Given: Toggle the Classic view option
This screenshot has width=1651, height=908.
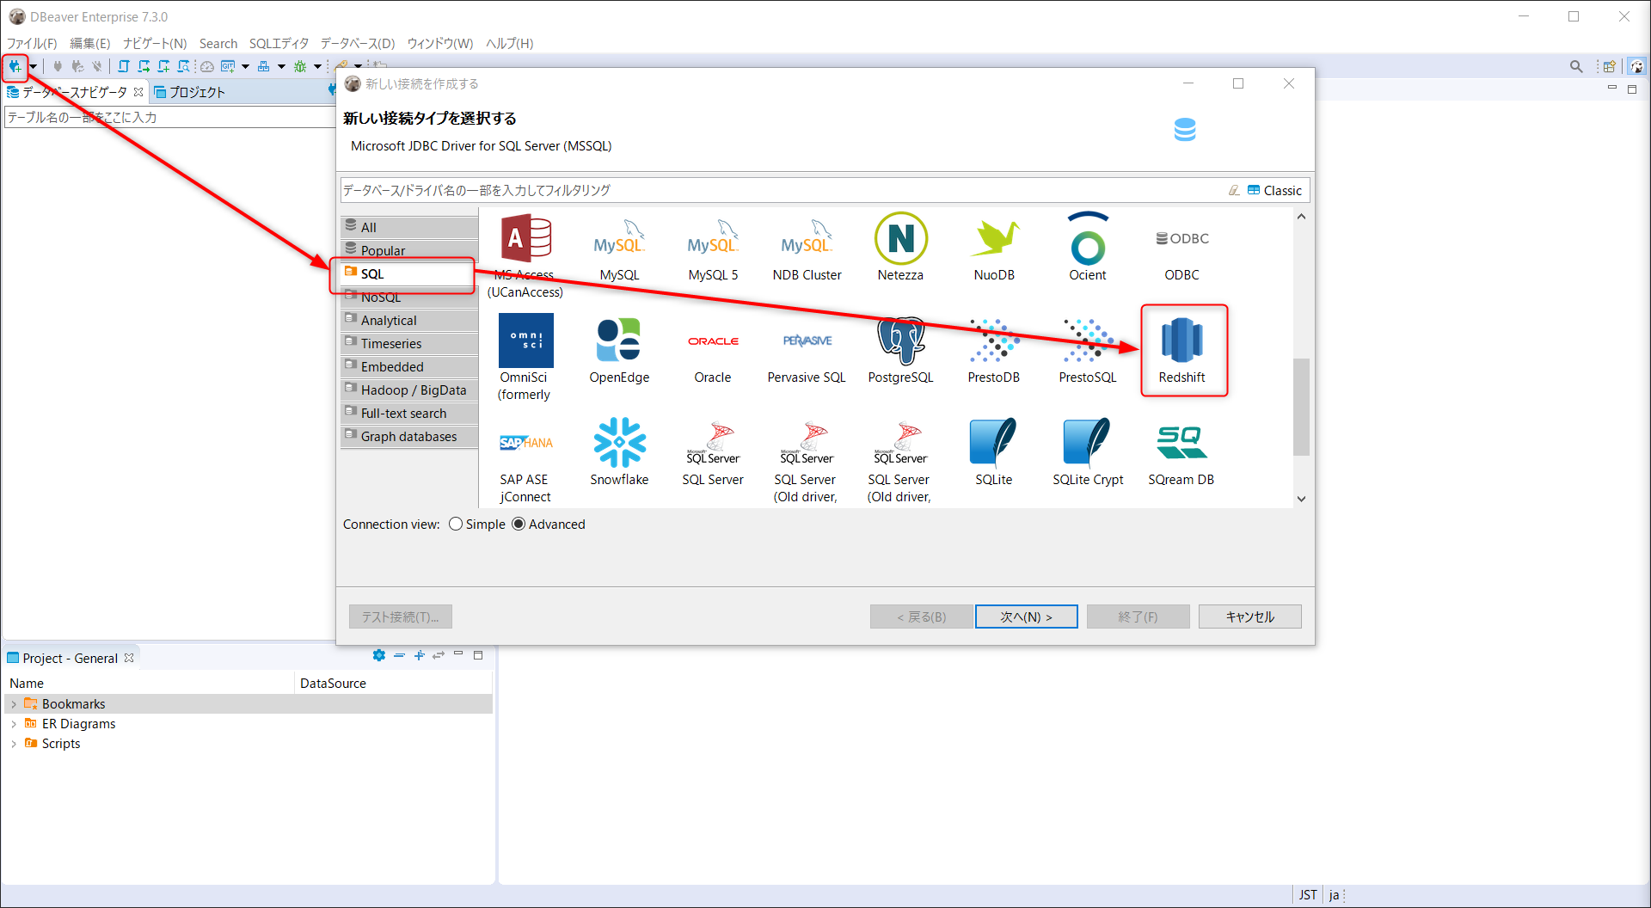Looking at the screenshot, I should tap(1274, 191).
